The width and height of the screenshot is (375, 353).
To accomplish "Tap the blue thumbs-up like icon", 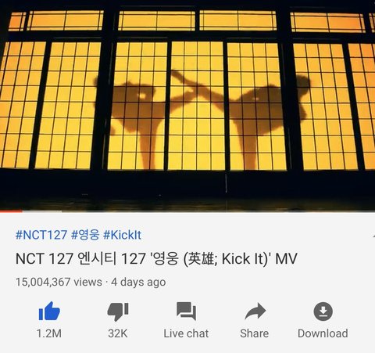I will coord(49,311).
